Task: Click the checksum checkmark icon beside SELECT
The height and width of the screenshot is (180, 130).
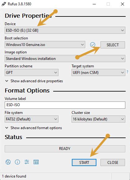Action: [x=93, y=45]
